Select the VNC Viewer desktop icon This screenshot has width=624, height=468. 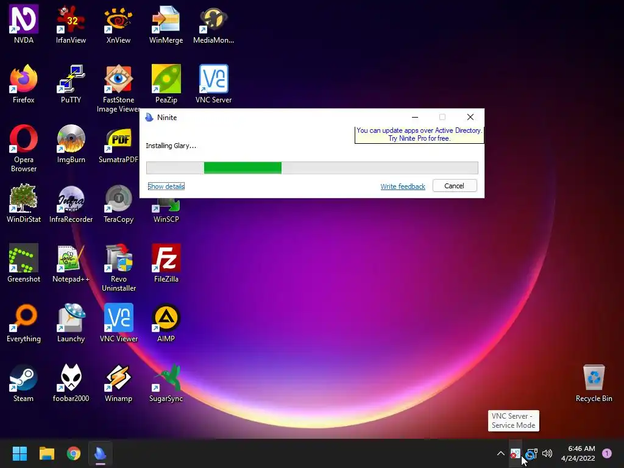click(x=118, y=322)
